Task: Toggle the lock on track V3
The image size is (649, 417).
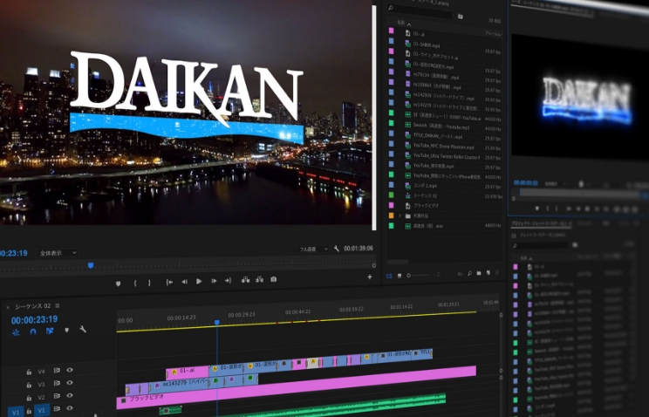Action: pyautogui.click(x=29, y=385)
